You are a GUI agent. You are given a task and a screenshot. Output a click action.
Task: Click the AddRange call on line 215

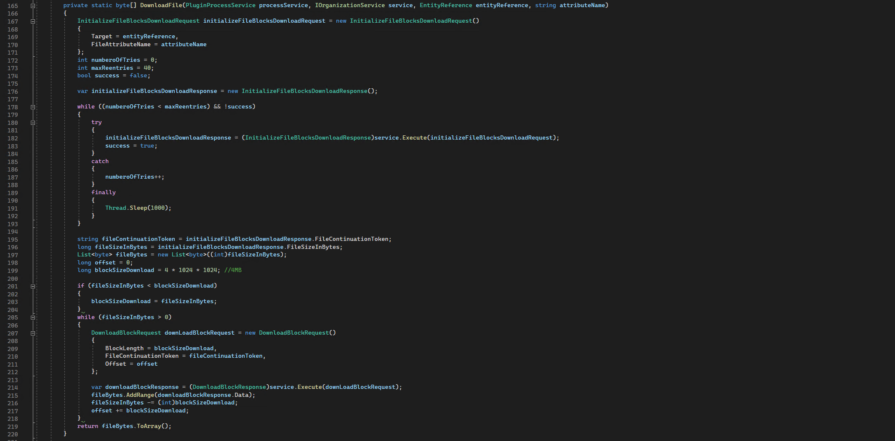[x=140, y=395]
